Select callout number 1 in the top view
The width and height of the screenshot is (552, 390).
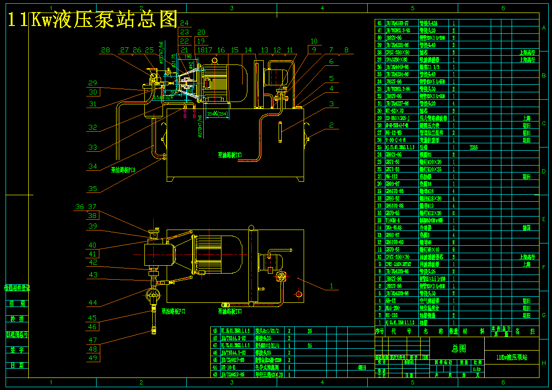click(x=331, y=286)
